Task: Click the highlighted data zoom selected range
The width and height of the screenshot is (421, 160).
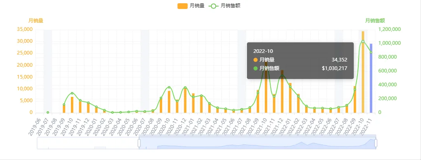Action: 258,143
